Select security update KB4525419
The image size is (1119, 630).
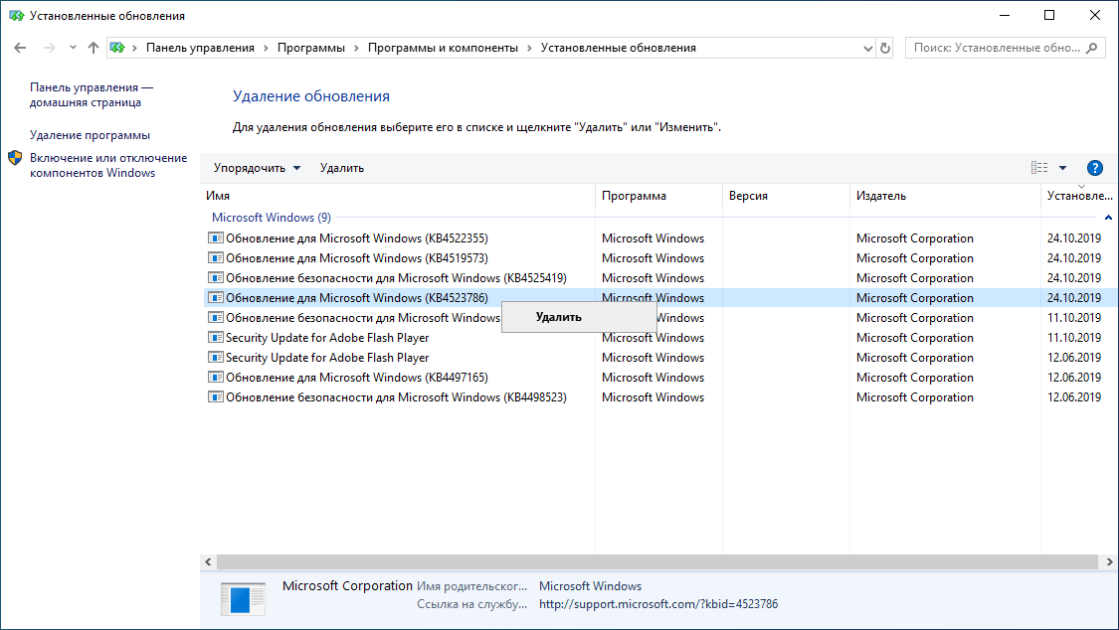pyautogui.click(x=396, y=278)
